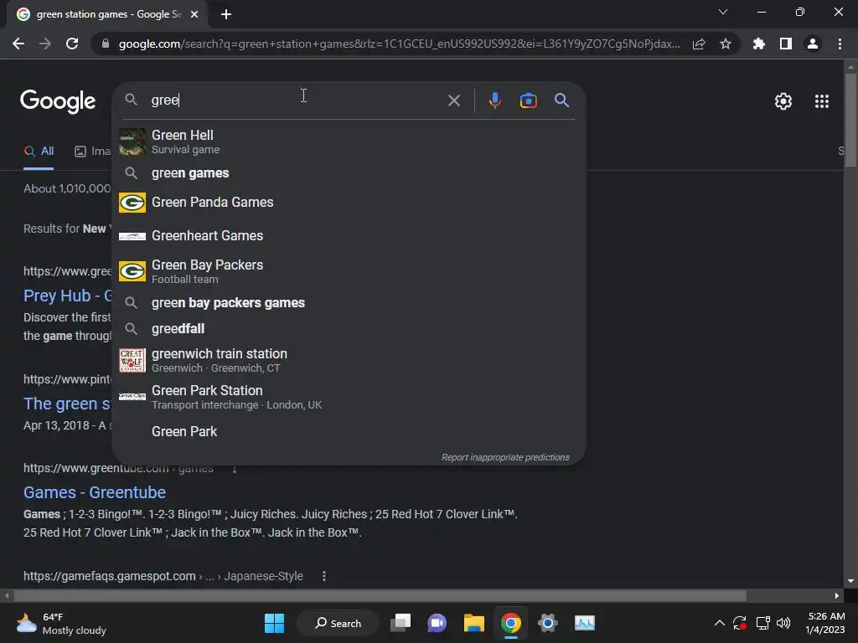Pick Green Park Station London suggestion

click(x=349, y=397)
